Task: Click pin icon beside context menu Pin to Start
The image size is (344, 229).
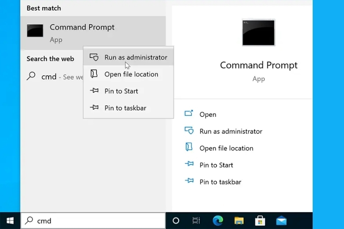Action: (94, 90)
